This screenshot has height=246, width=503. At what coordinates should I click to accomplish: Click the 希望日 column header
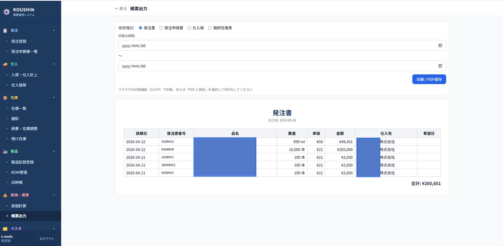coord(429,133)
